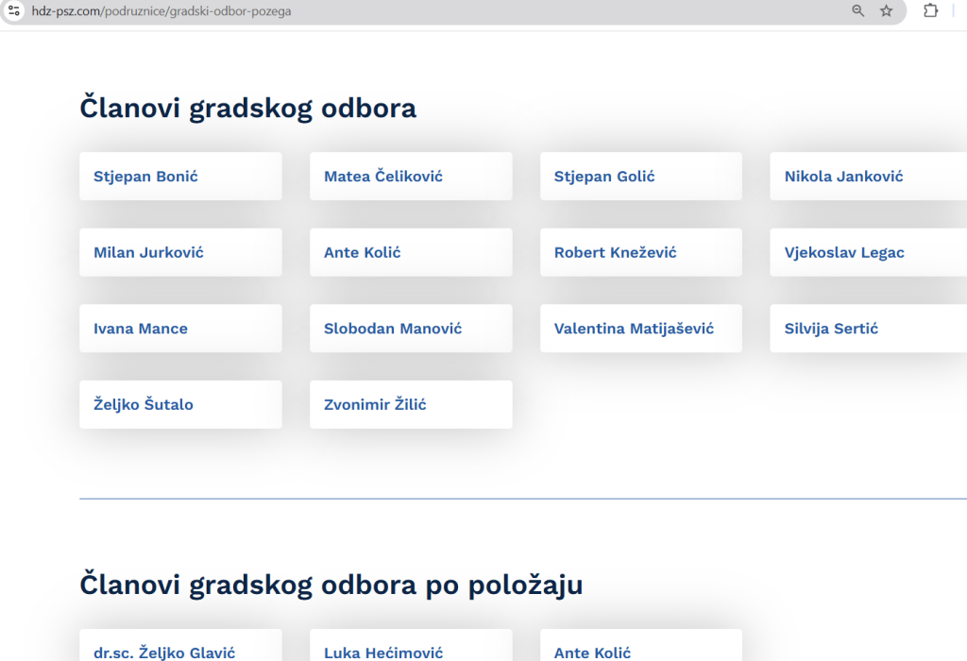
Task: Open Vjekoslav Legac member card
Action: 869,252
